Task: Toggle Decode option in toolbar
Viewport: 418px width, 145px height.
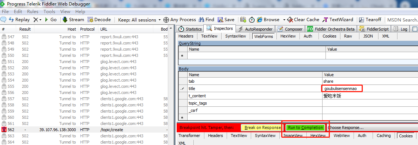Action: tap(99, 20)
